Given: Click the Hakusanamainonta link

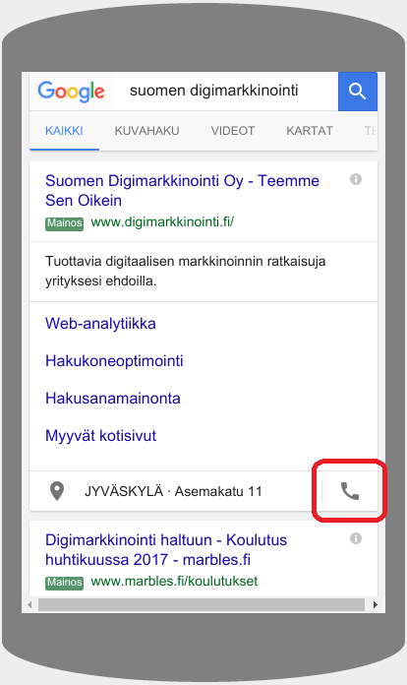Looking at the screenshot, I should pyautogui.click(x=113, y=399).
